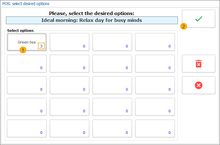Click the third empty option in the fourth row

pos(112,107)
